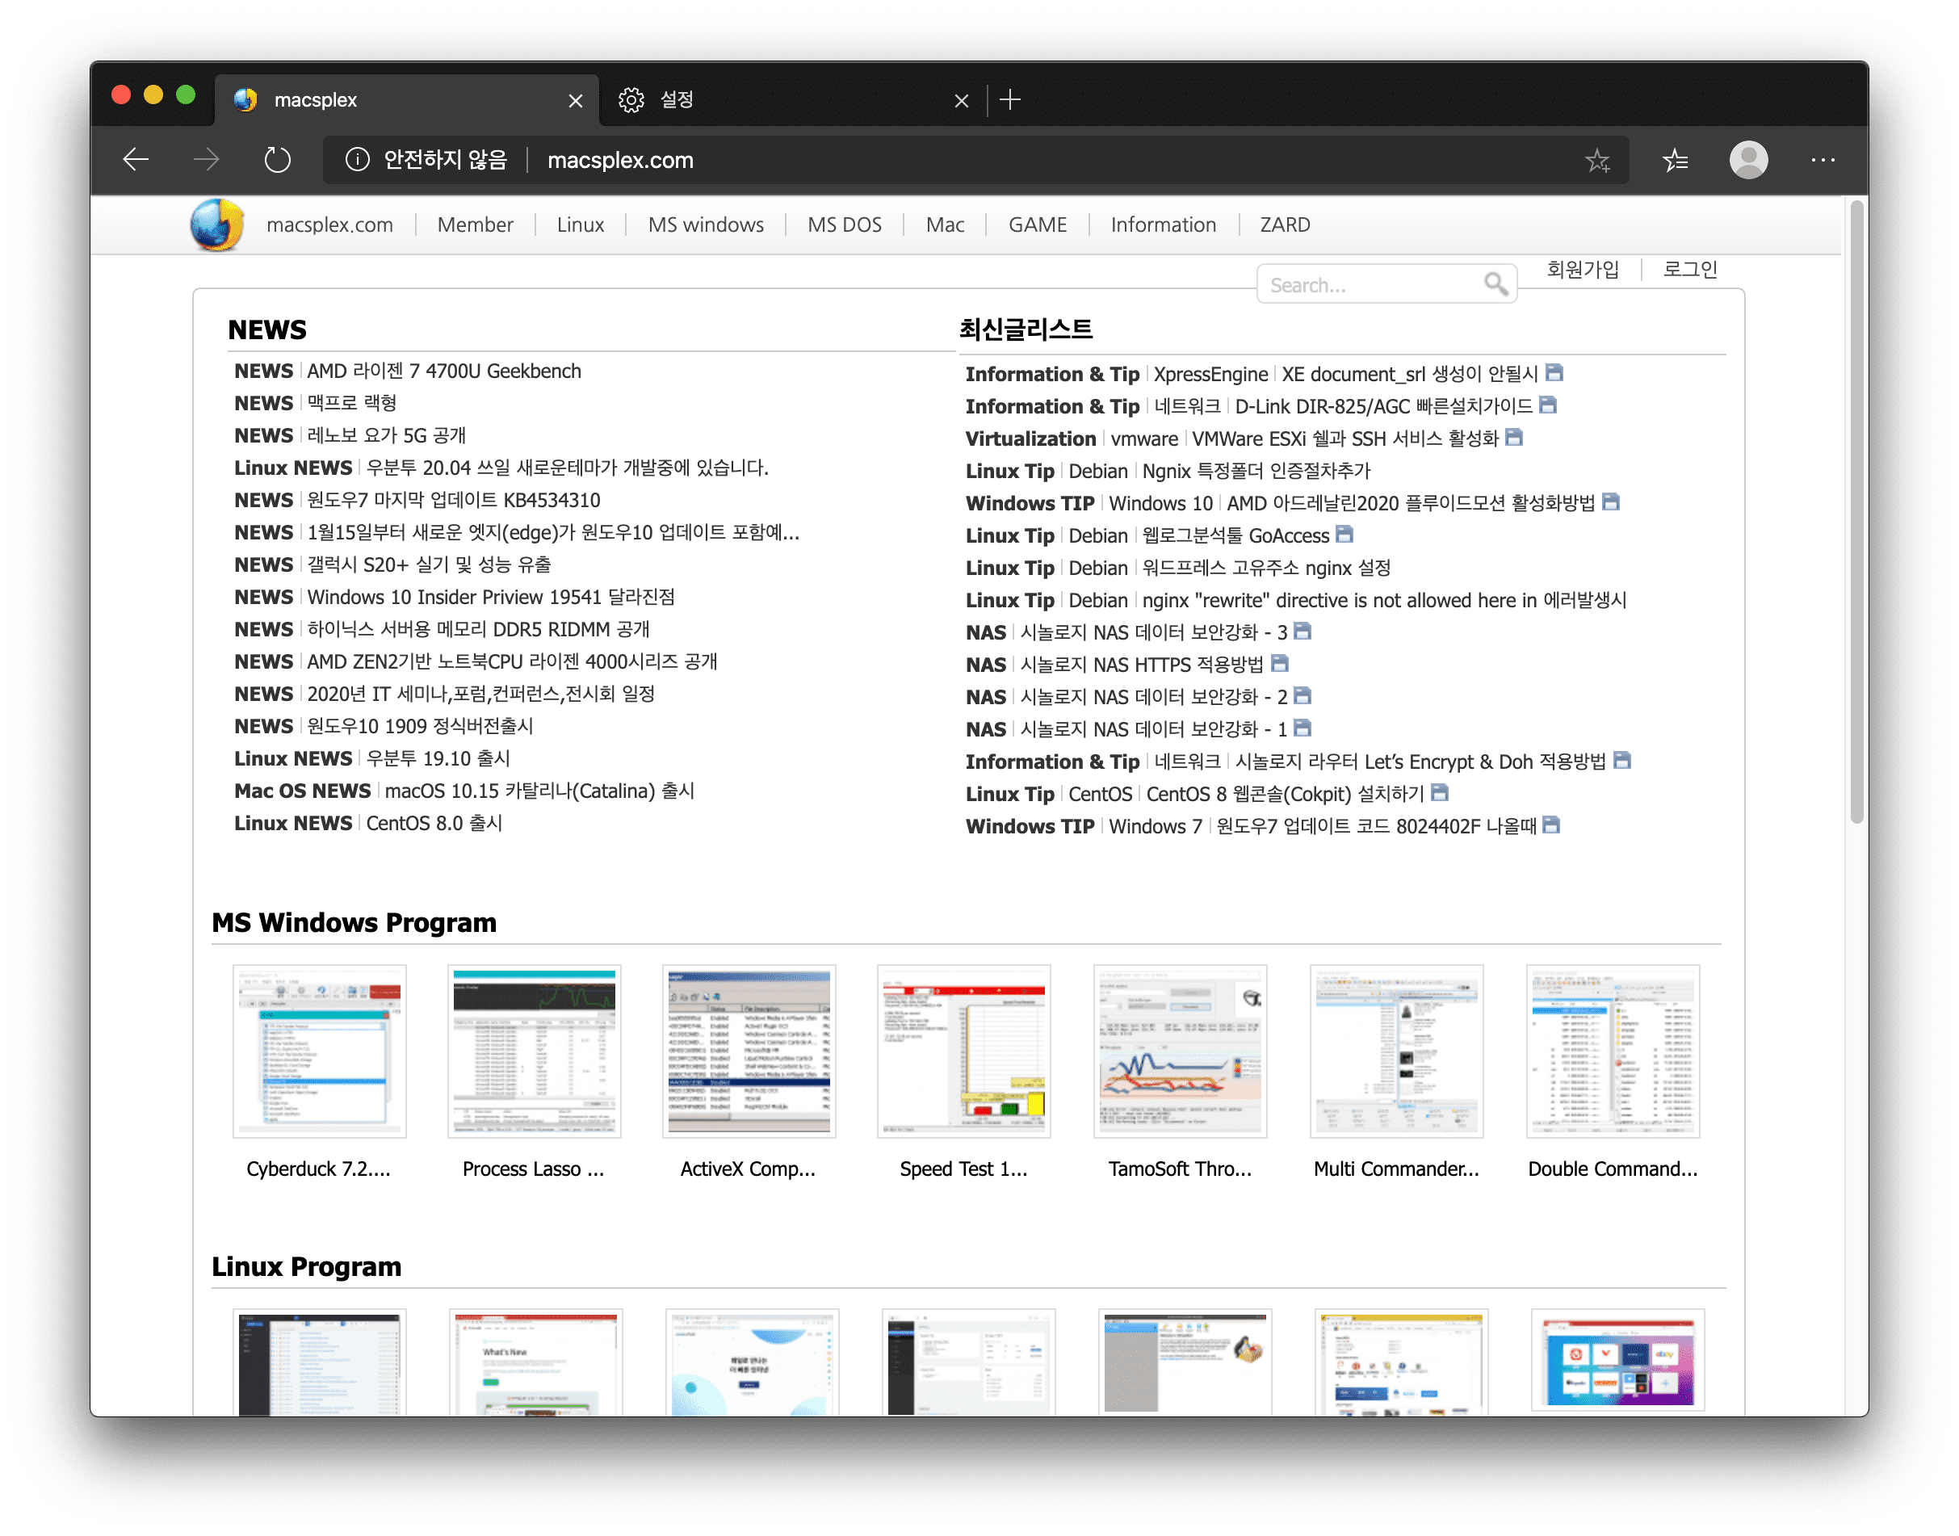This screenshot has width=1959, height=1536.
Task: Click the file icon after NAS HTTPS 적용방법
Action: coord(1280,664)
